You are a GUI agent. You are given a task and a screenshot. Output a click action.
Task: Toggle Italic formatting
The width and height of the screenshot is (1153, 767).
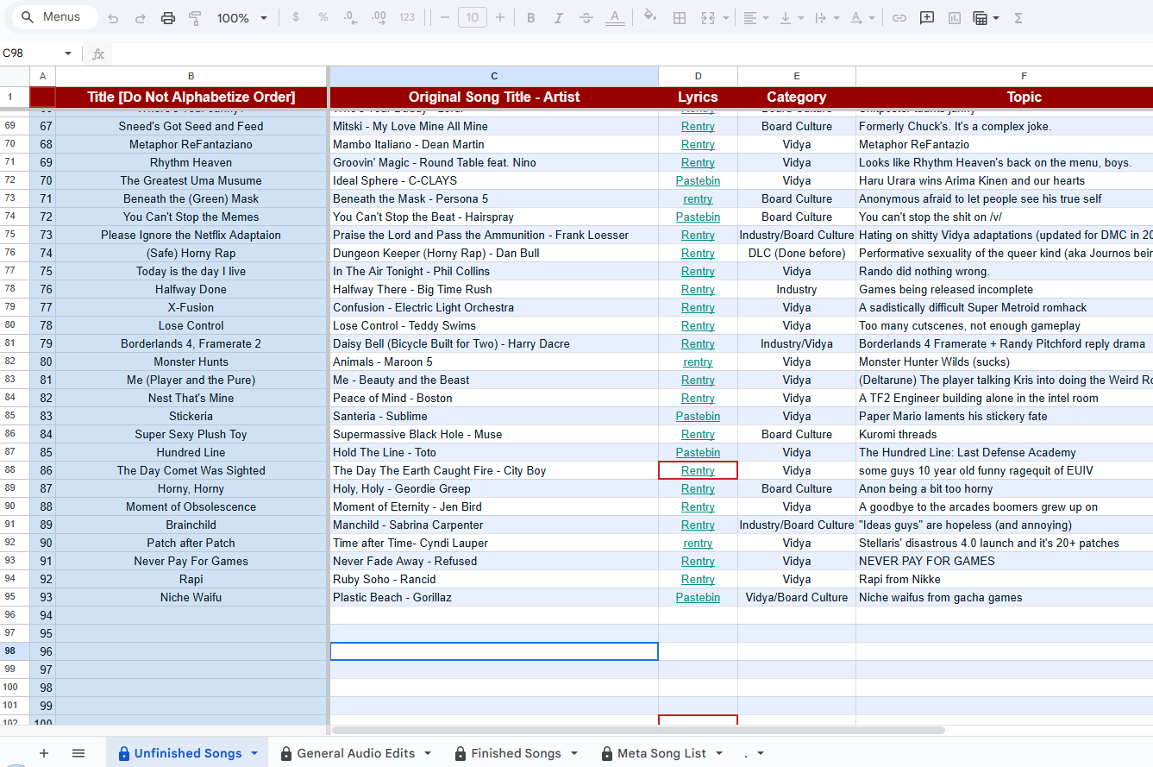[x=558, y=18]
